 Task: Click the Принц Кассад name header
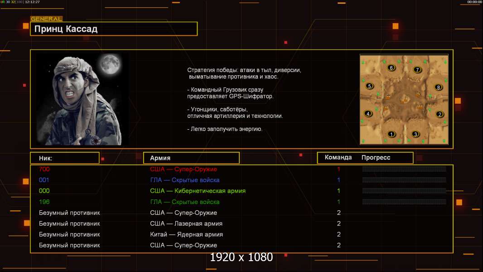pos(114,29)
